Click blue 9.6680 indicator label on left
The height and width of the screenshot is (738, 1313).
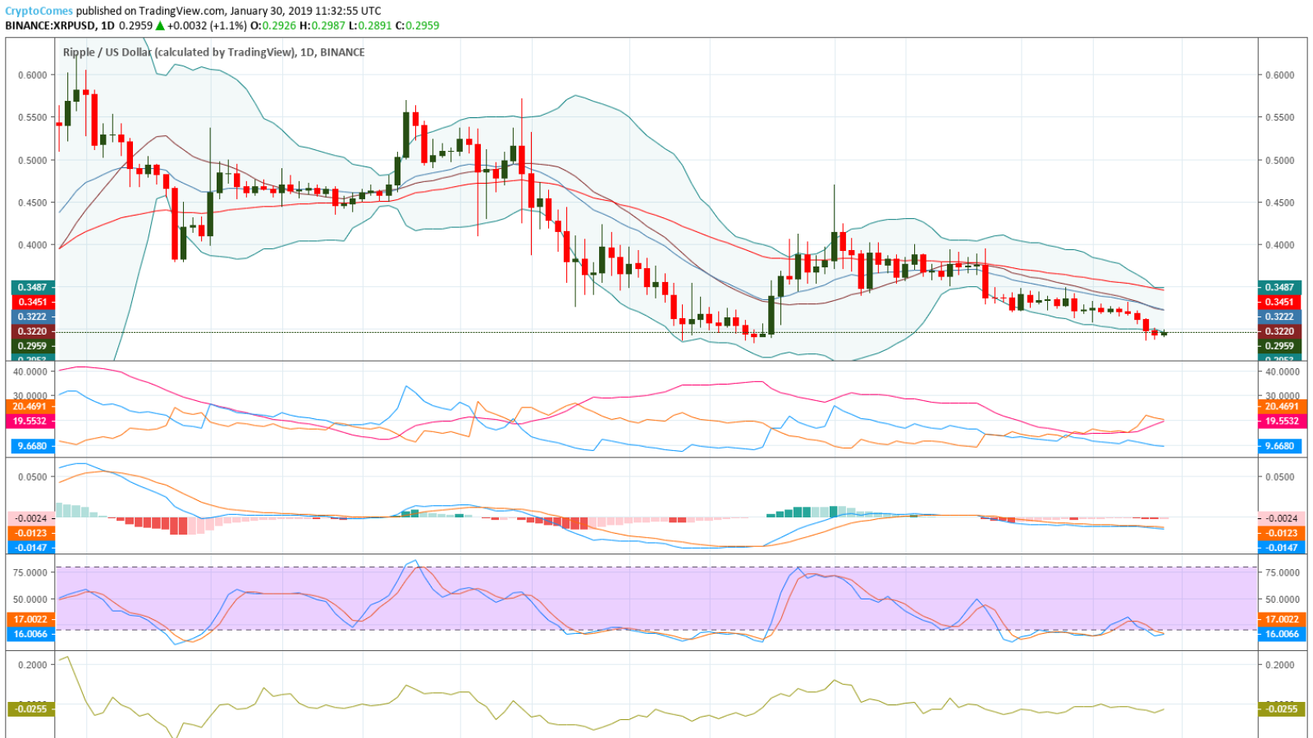tap(33, 446)
